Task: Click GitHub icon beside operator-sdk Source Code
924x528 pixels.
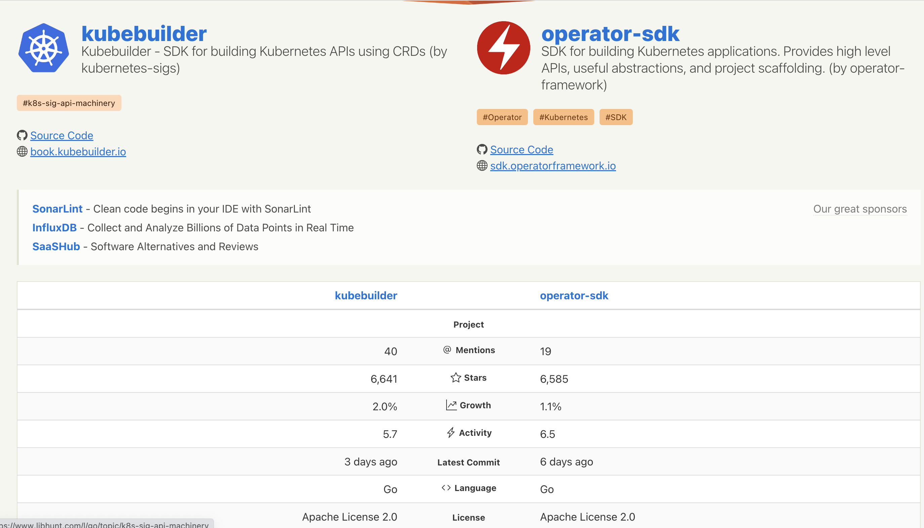Action: 482,149
